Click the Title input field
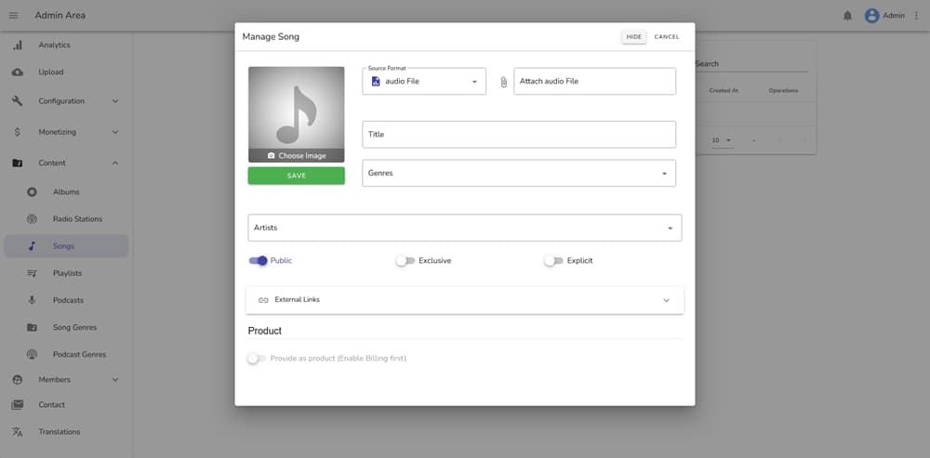 click(518, 135)
